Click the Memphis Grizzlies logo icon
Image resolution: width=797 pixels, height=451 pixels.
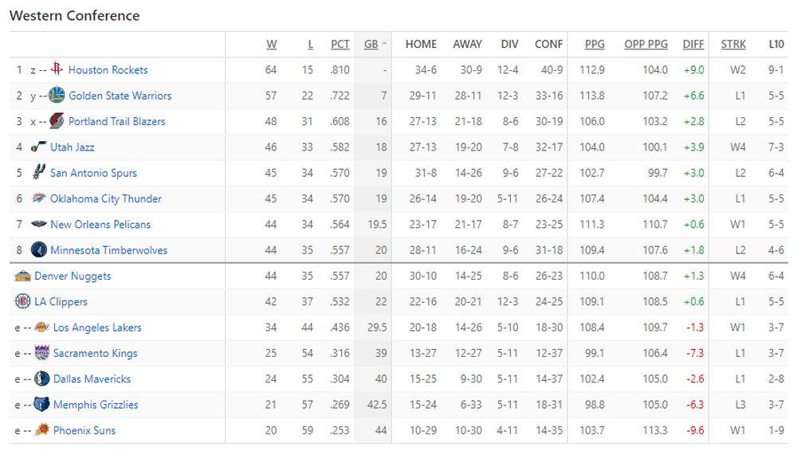point(41,405)
